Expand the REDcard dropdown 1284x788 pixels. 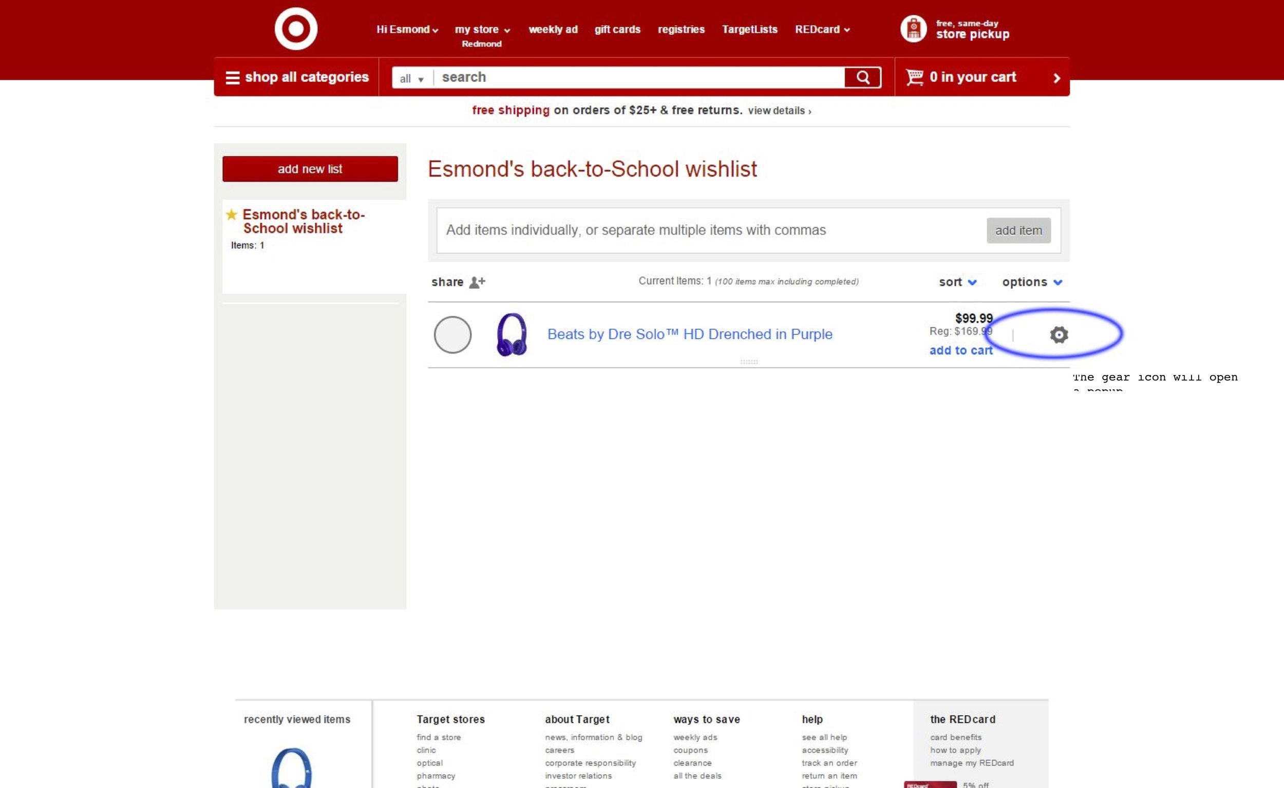click(x=822, y=30)
